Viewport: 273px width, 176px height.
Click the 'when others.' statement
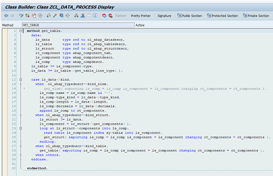tap(48, 155)
